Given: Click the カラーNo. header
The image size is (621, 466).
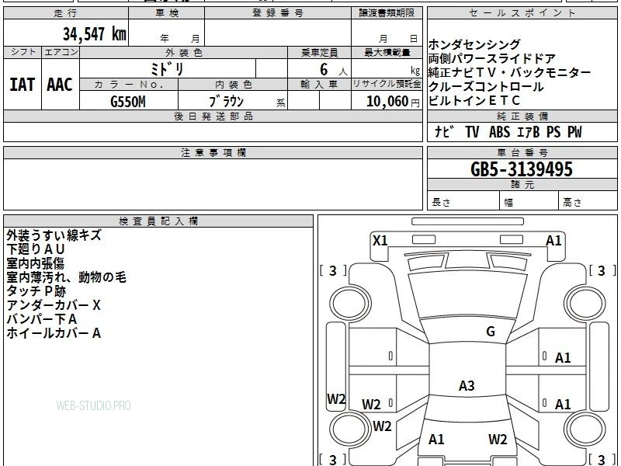Looking at the screenshot, I should pos(129,85).
